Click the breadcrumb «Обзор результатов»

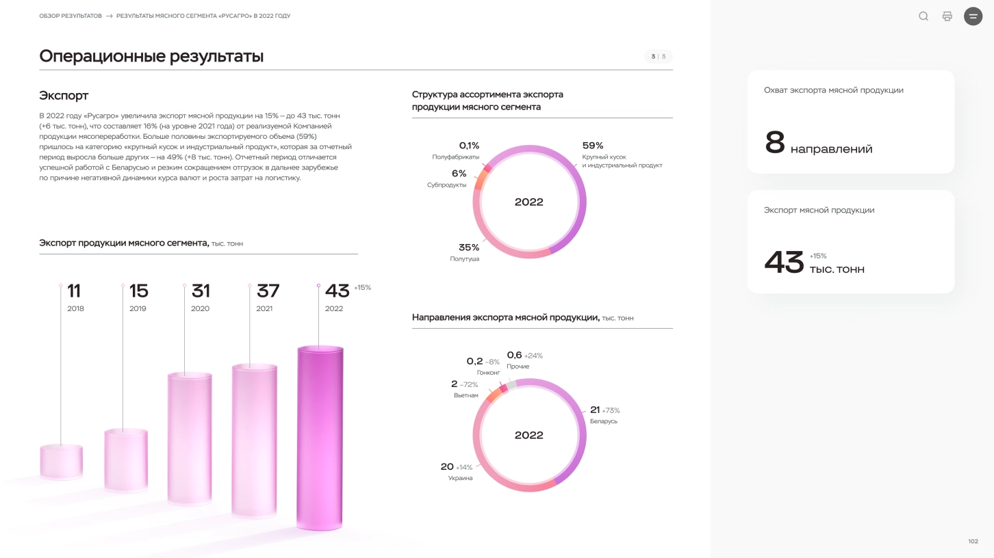coord(71,16)
